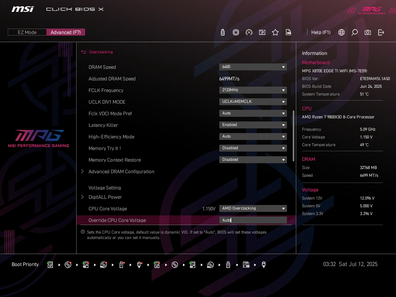This screenshot has height=297, width=396.
Task: Click the System 3.3V 3.296 V reading
Action: click(x=366, y=213)
